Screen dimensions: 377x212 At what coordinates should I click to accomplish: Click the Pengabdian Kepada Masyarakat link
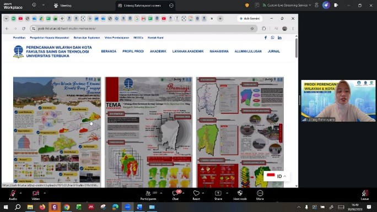49,37
